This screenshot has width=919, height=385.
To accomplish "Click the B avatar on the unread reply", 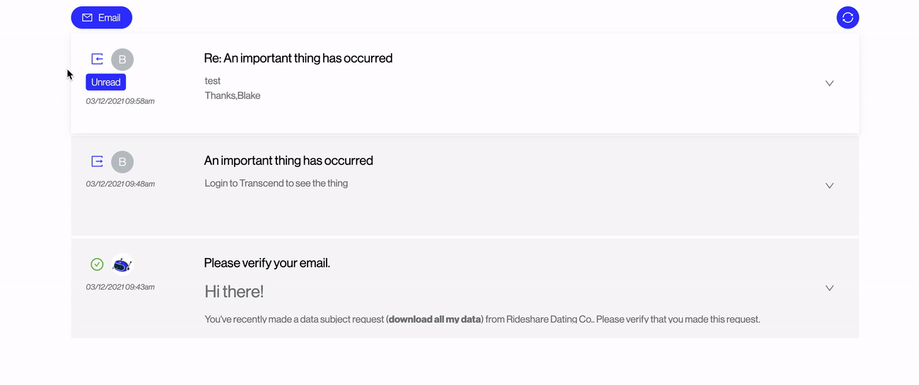I will tap(122, 59).
